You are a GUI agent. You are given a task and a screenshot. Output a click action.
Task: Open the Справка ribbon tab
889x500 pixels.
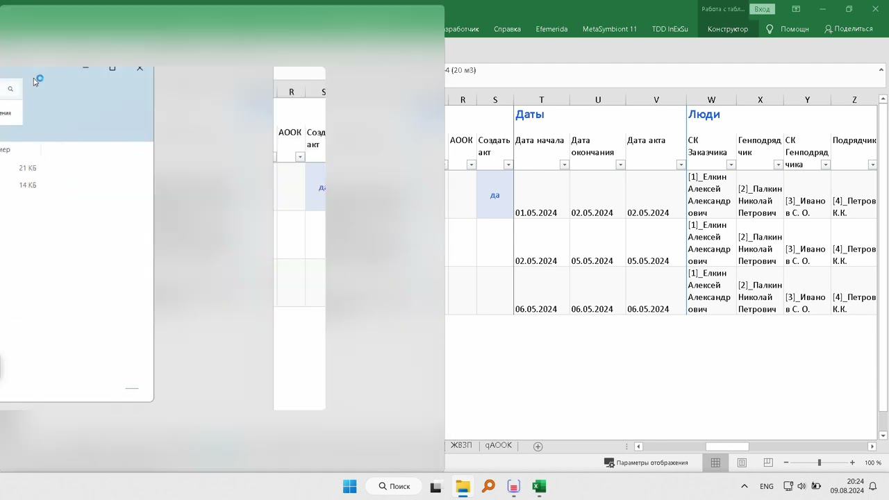[507, 29]
